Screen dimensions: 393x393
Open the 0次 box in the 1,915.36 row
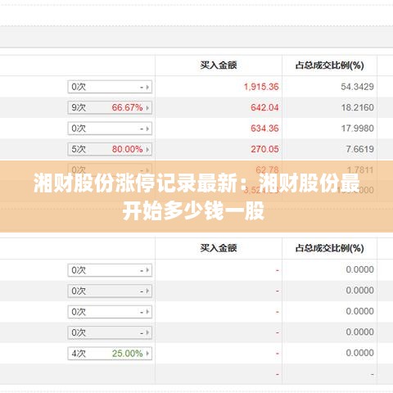coord(110,87)
